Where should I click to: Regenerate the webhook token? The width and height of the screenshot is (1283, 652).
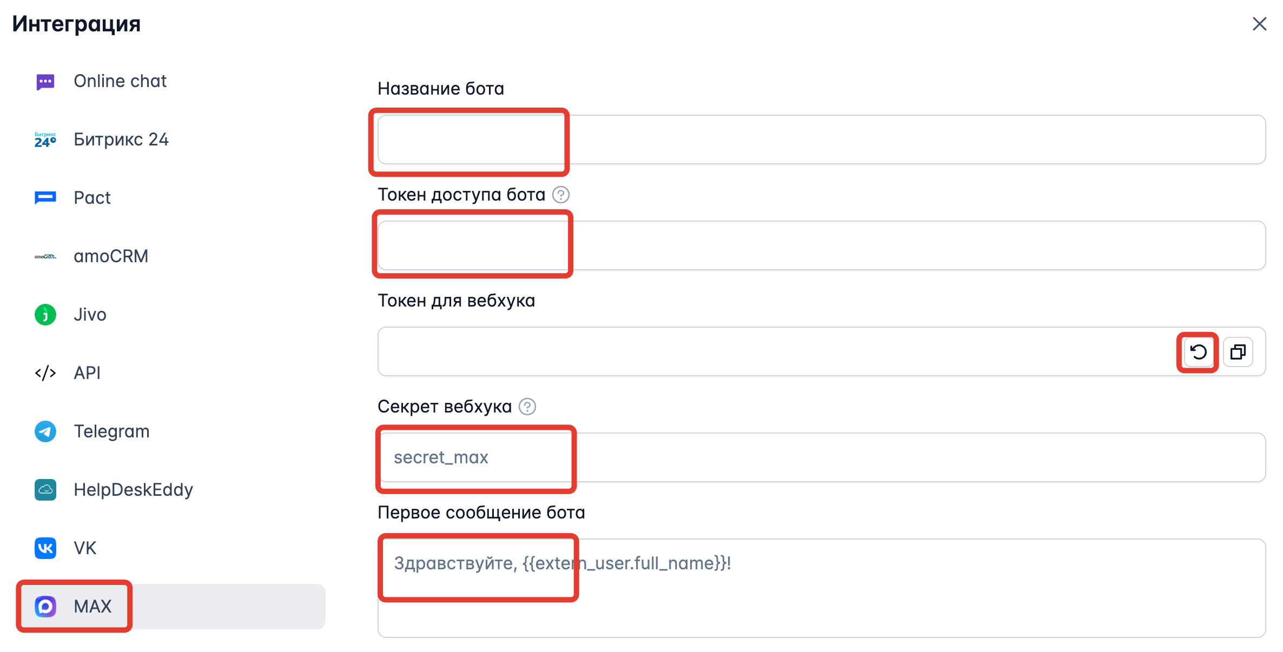(x=1198, y=352)
